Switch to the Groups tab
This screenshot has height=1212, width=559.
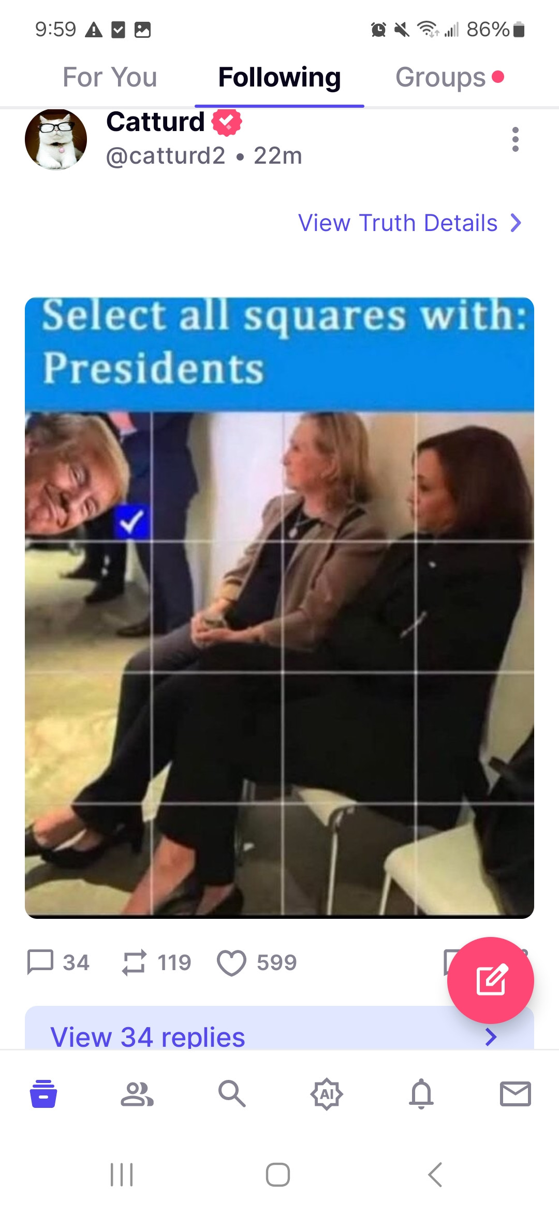click(x=440, y=78)
